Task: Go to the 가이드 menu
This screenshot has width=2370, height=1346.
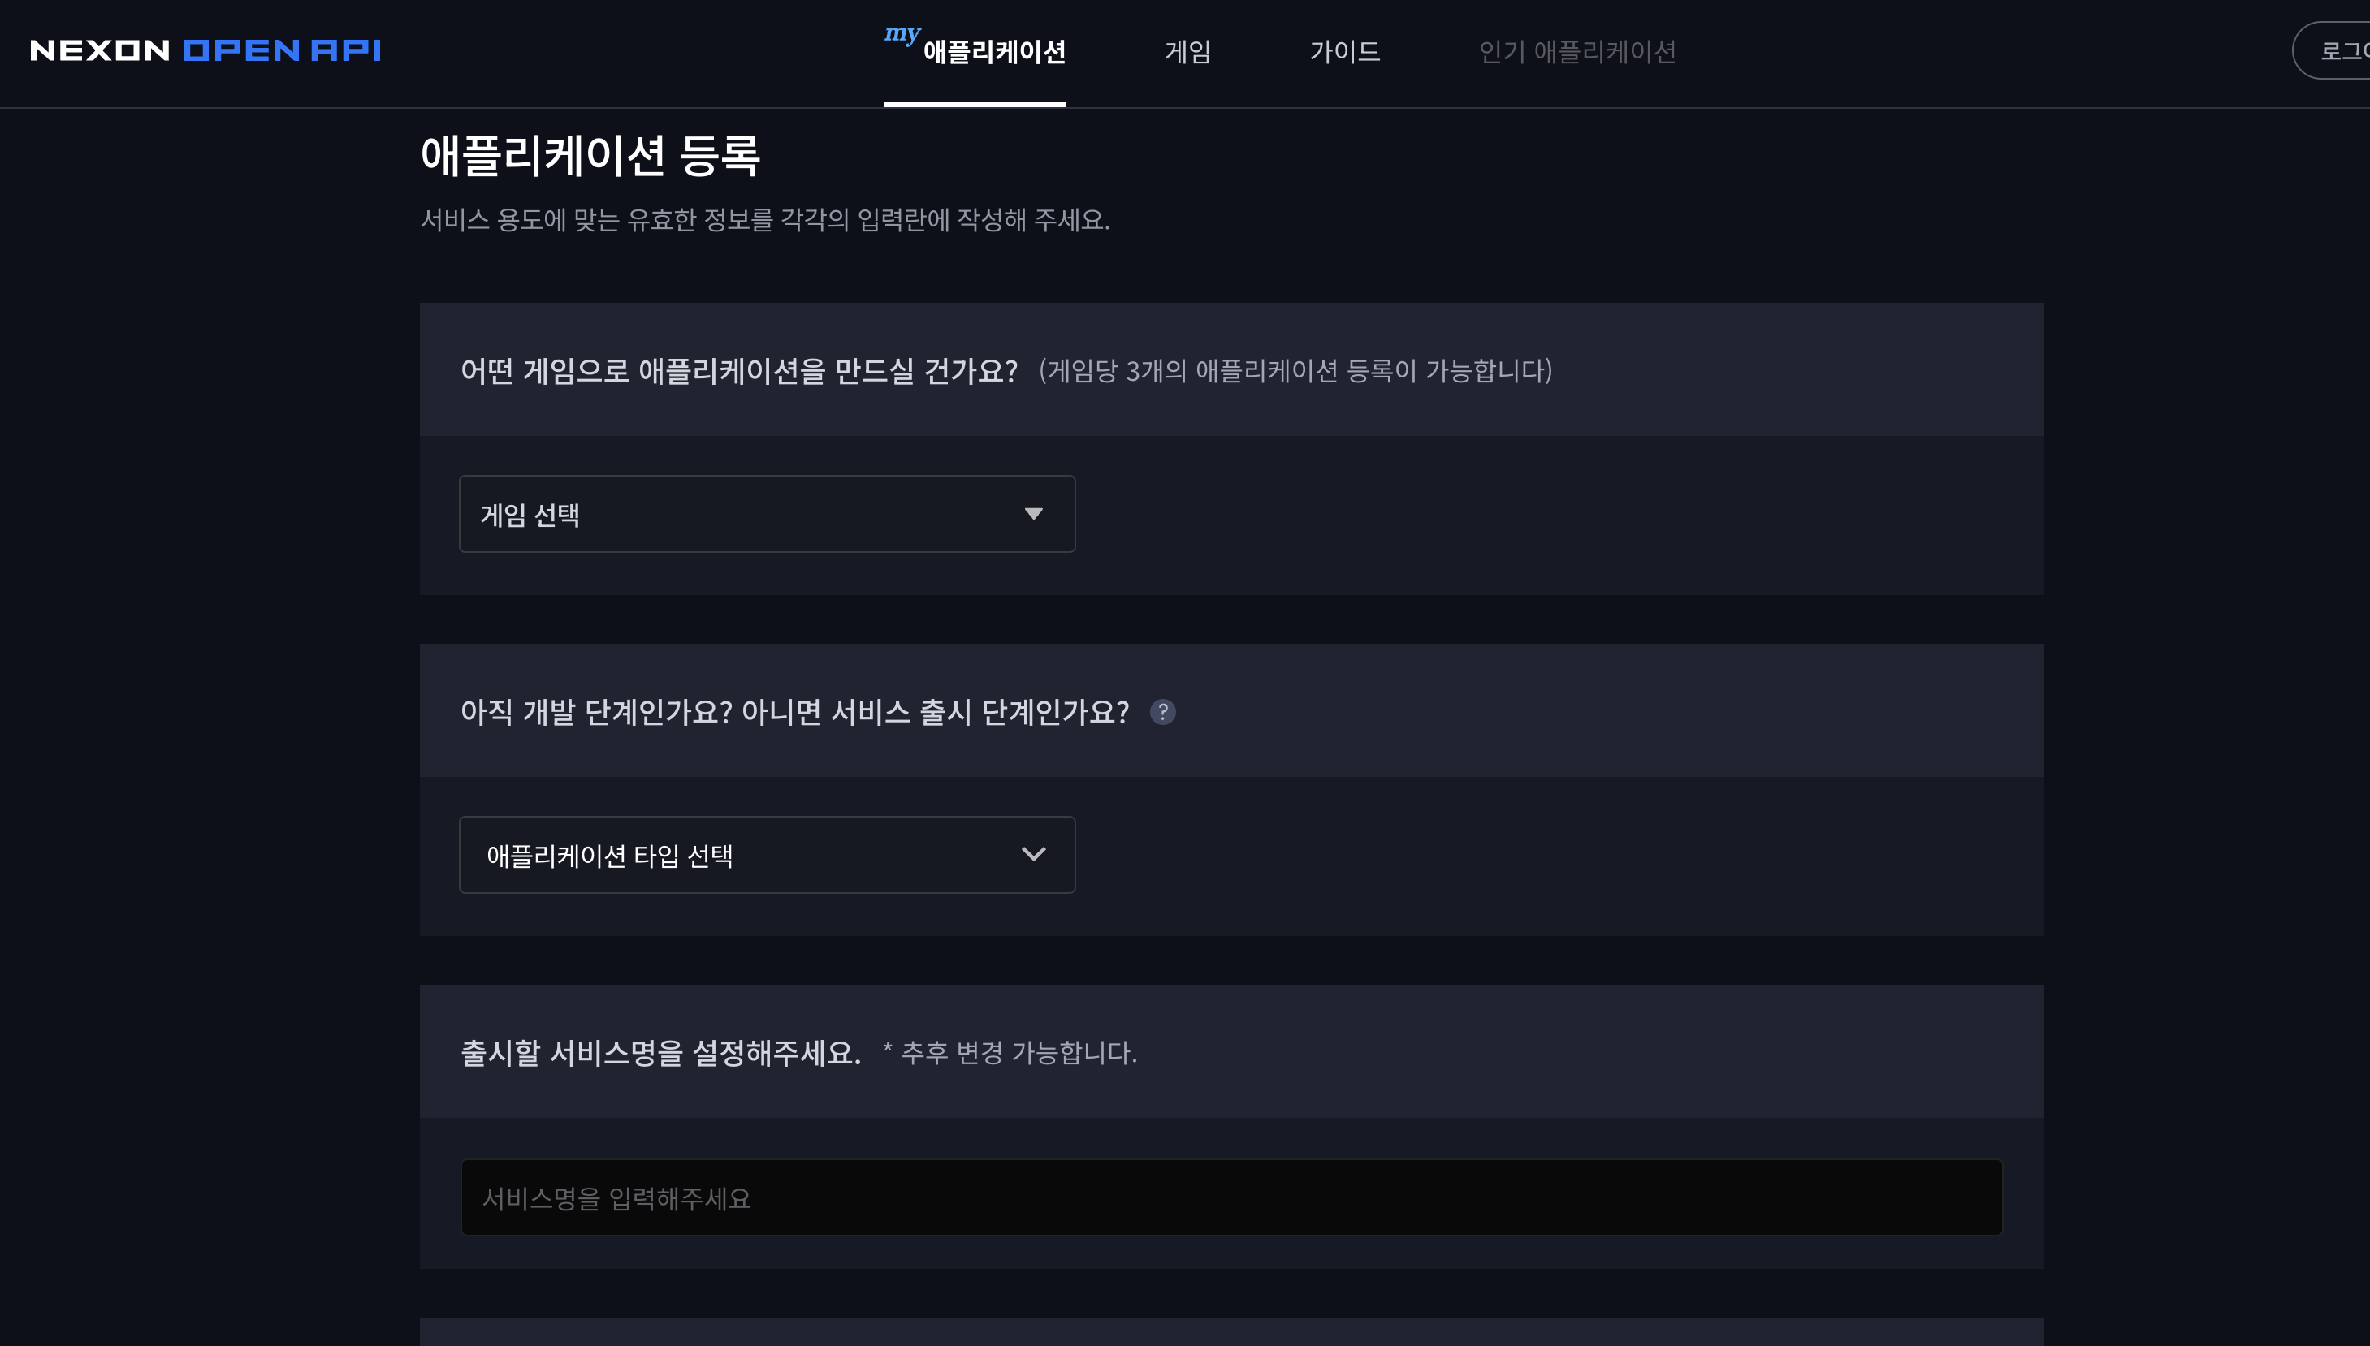Action: (1343, 52)
